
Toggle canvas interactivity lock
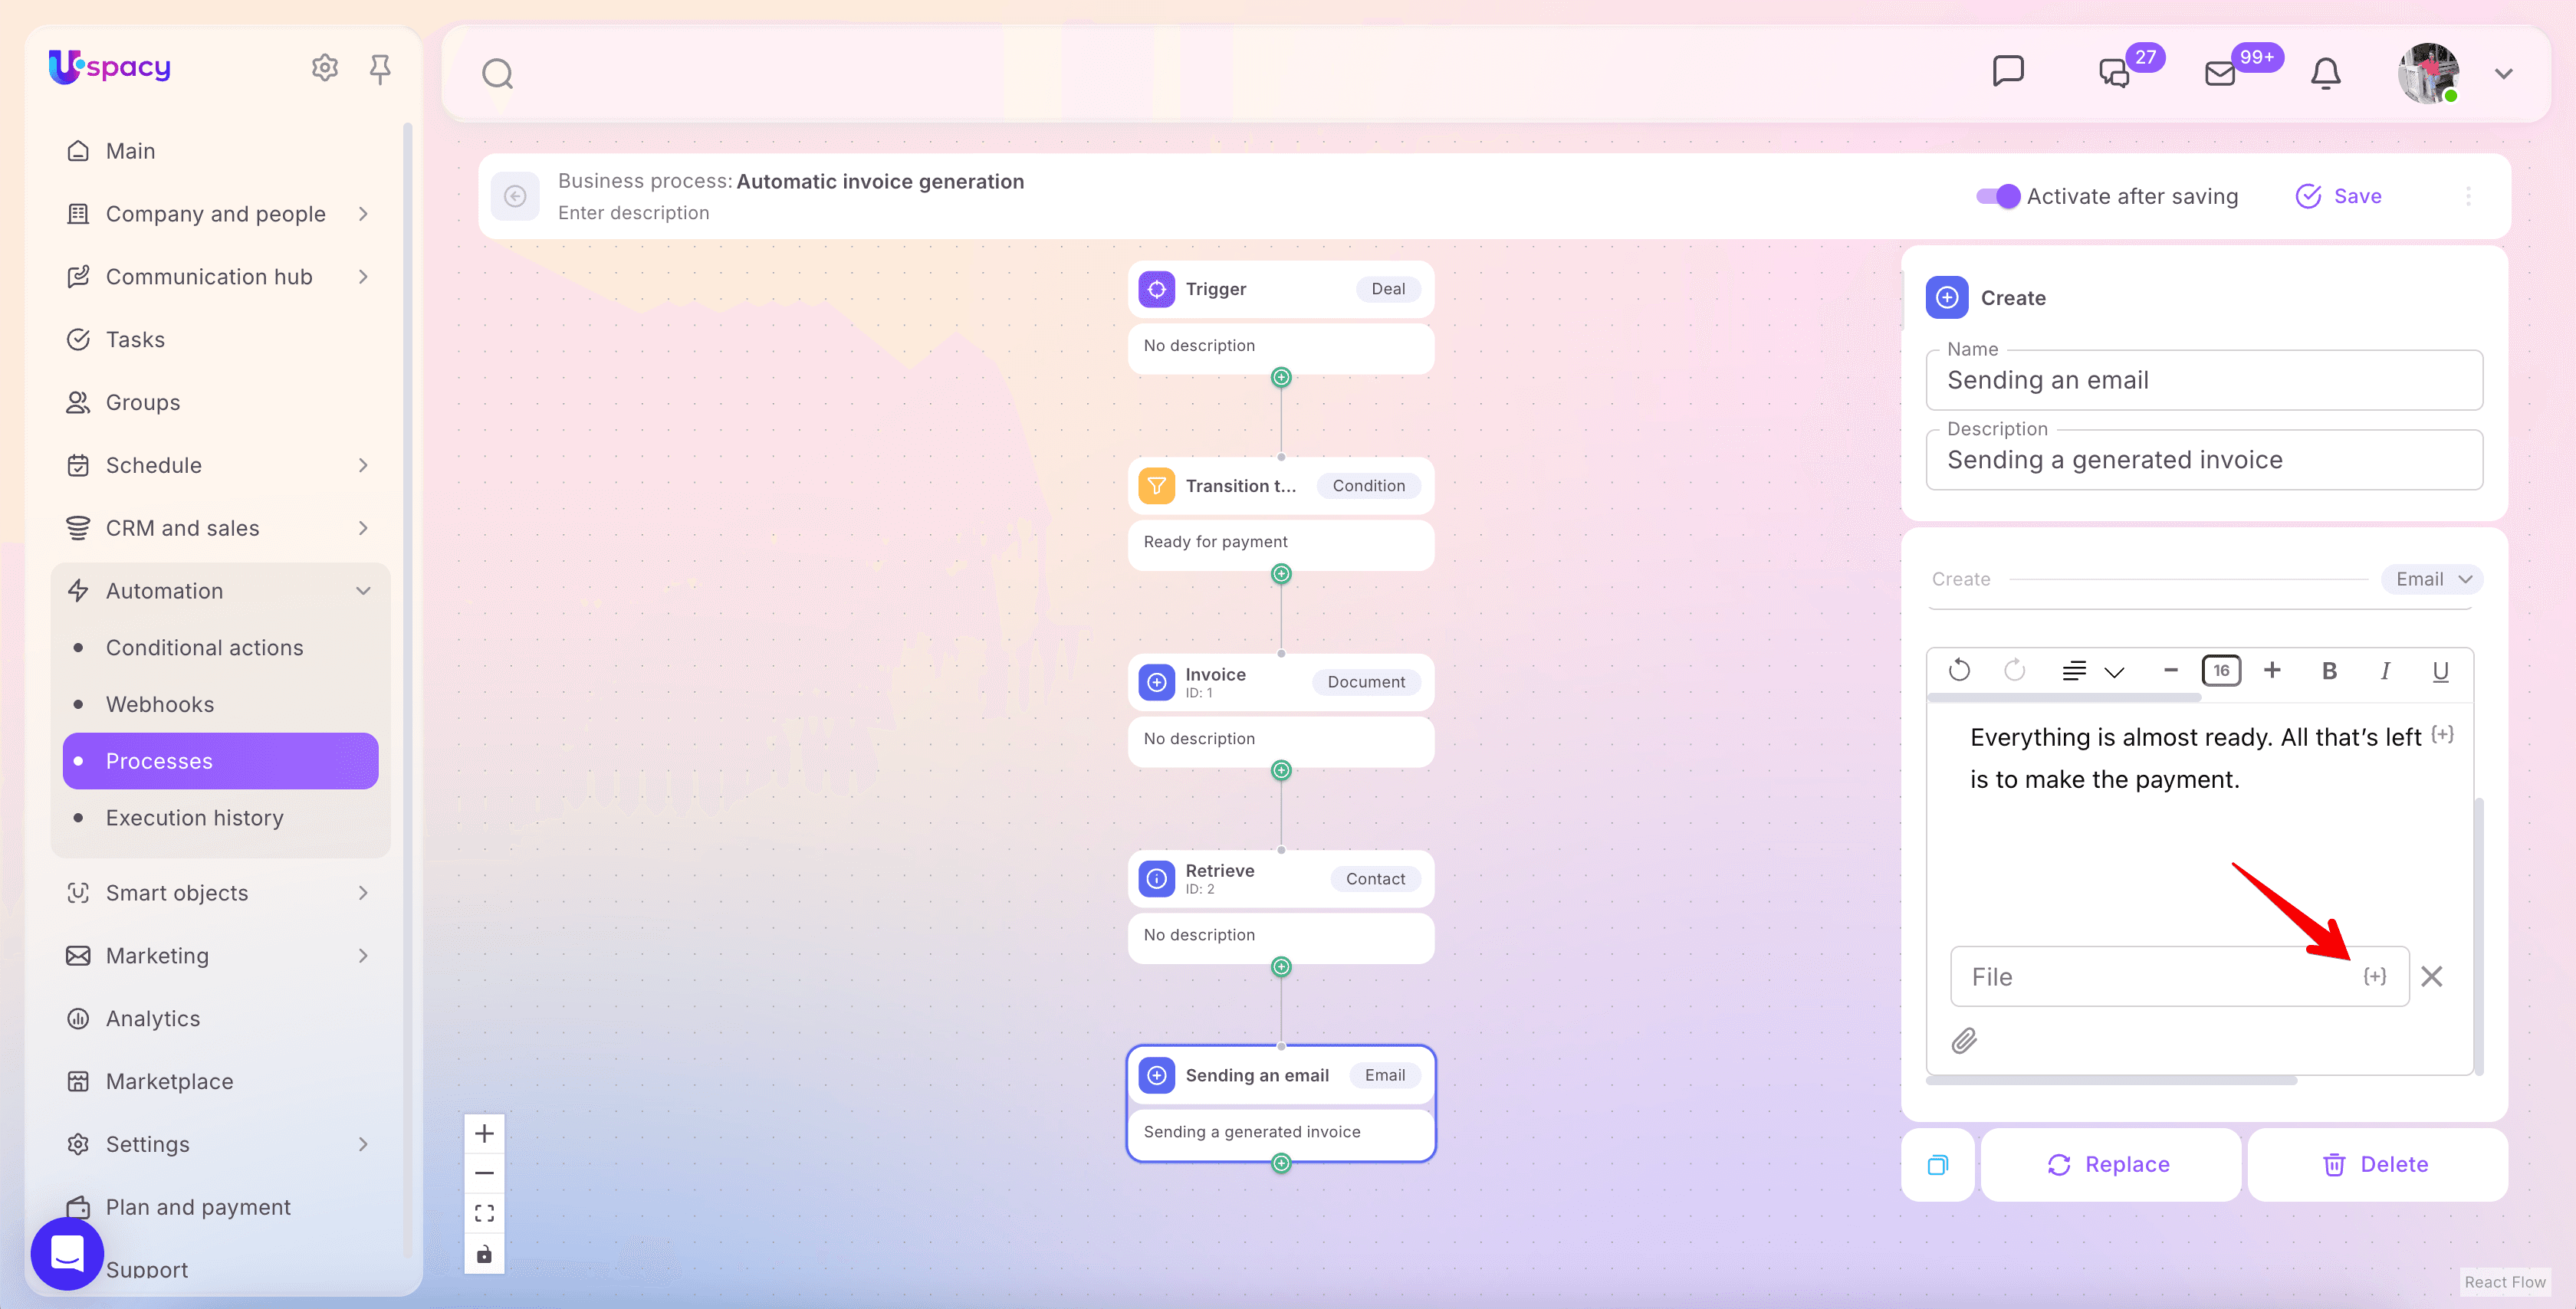[x=484, y=1254]
